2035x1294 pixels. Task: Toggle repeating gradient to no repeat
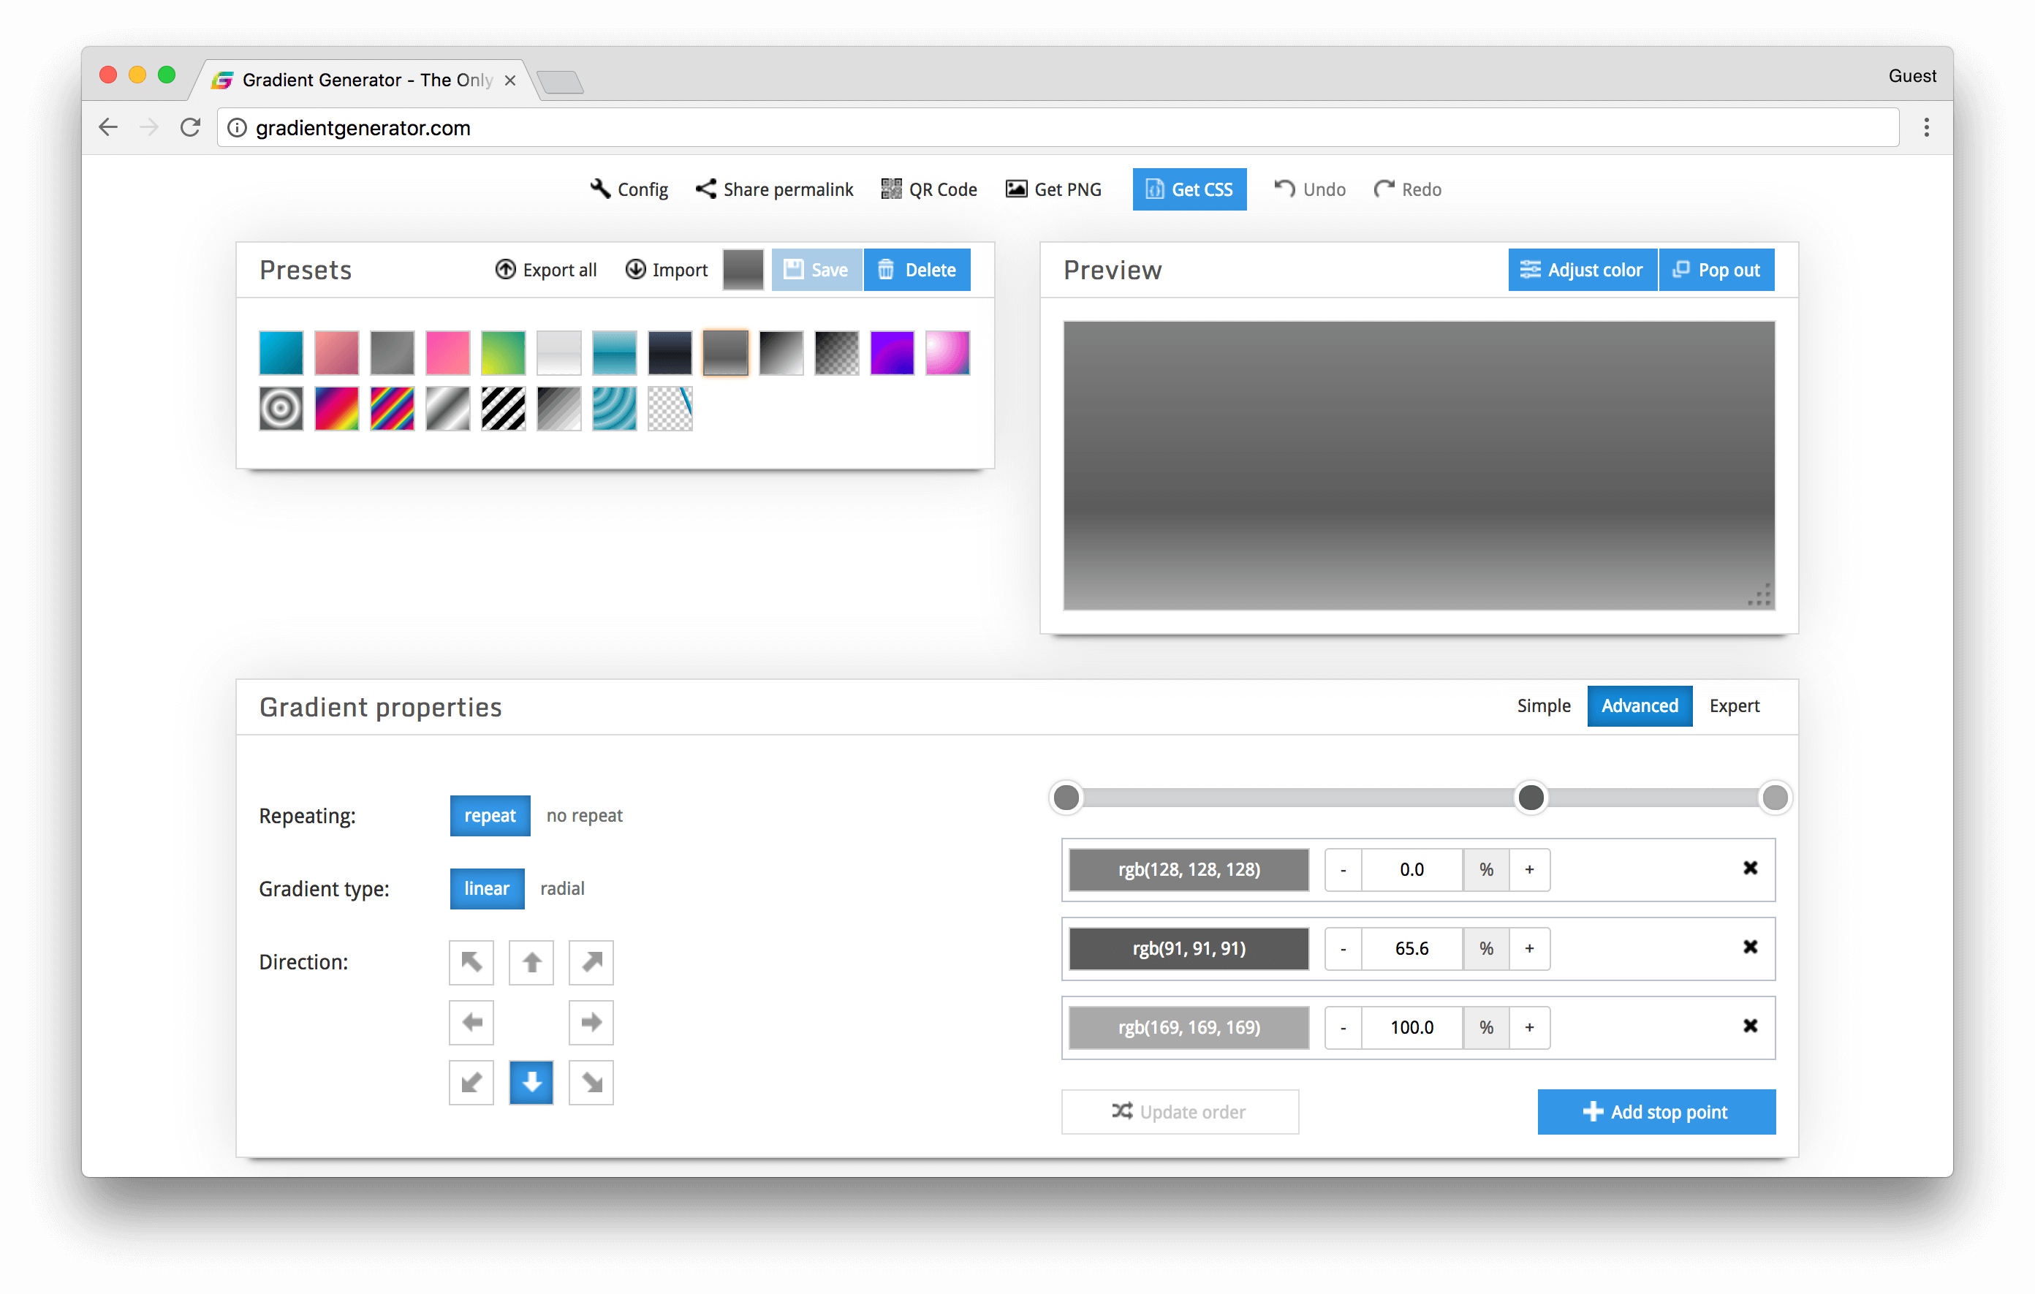(583, 814)
